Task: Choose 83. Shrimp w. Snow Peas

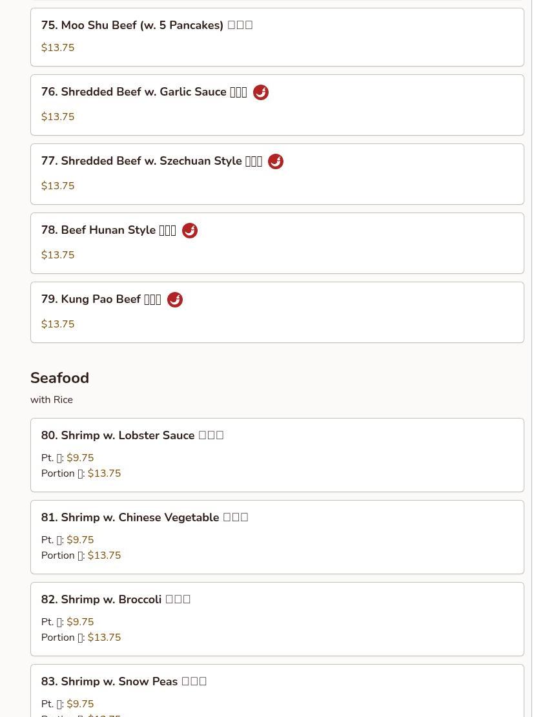Action: [277, 691]
